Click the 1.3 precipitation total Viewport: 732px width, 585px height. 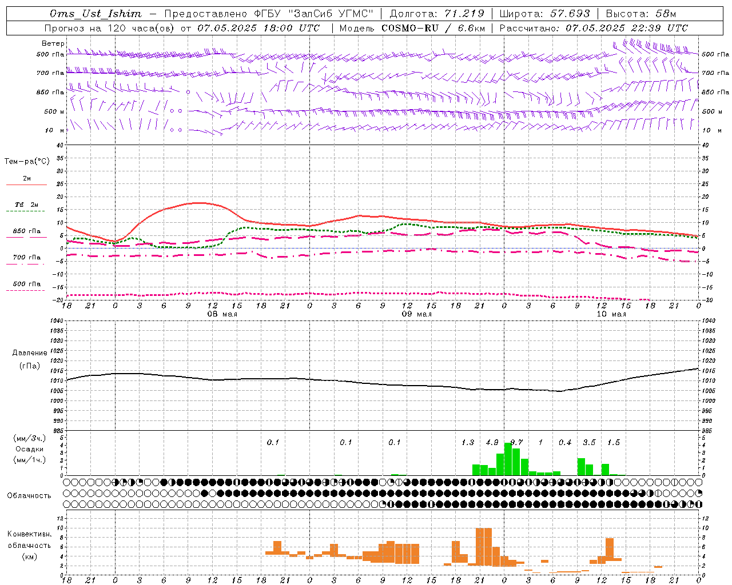tap(468, 443)
